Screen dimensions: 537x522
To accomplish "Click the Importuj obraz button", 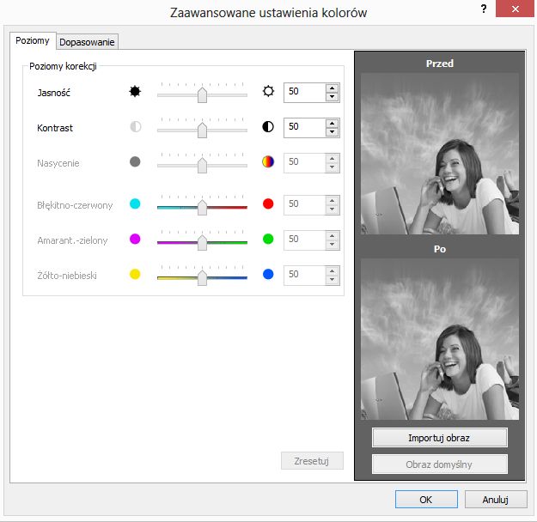I will click(x=439, y=438).
